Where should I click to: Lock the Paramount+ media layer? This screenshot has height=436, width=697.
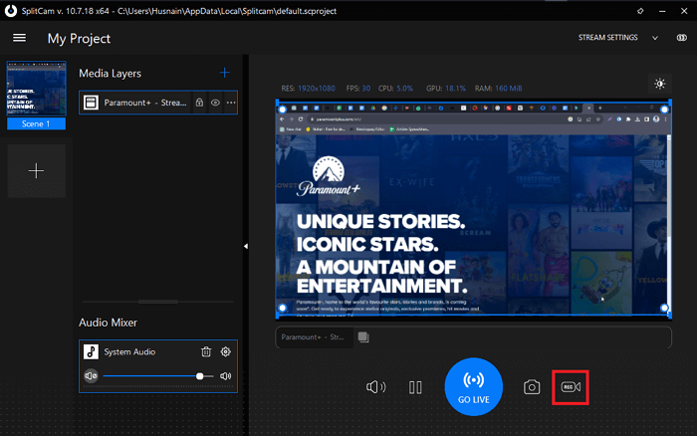click(199, 103)
